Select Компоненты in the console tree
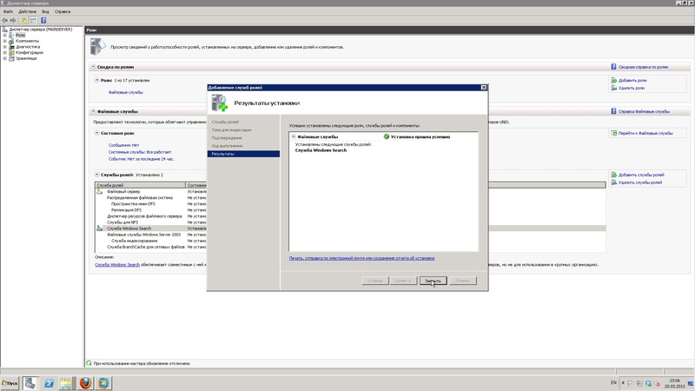Image resolution: width=695 pixels, height=391 pixels. pyautogui.click(x=27, y=41)
